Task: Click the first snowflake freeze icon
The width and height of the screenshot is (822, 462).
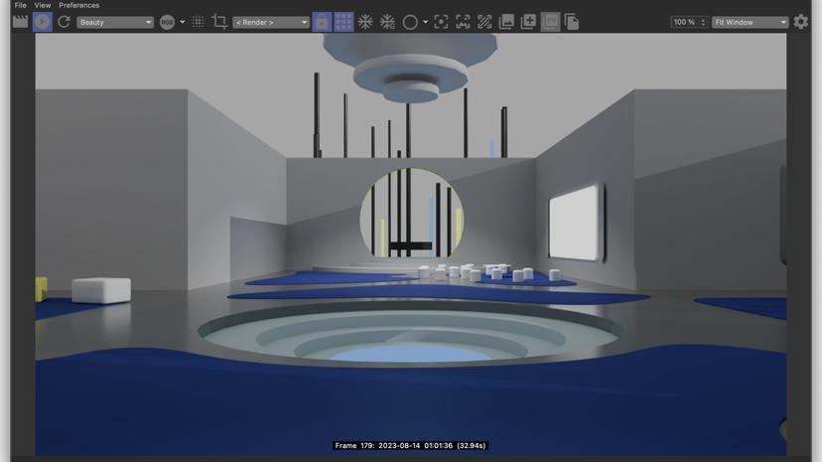Action: click(365, 22)
